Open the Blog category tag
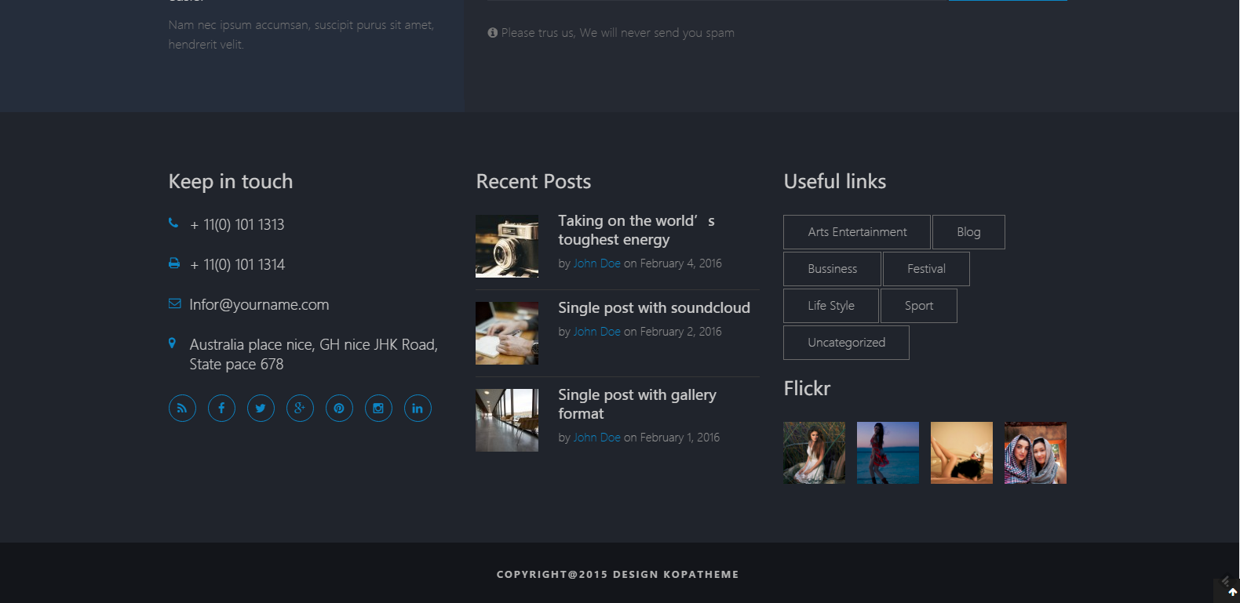The width and height of the screenshot is (1240, 603). (968, 232)
